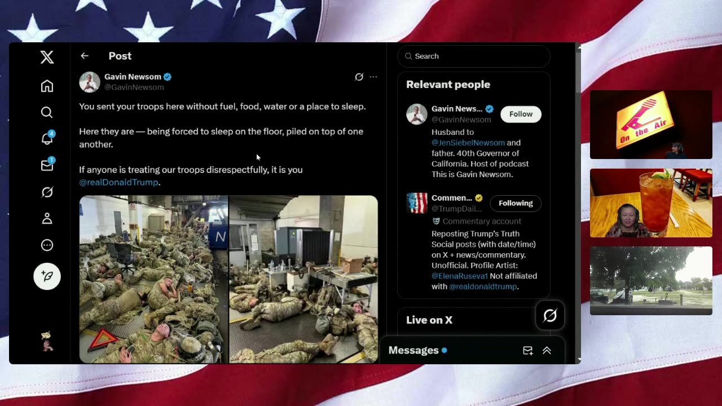Click the Search input field
Image resolution: width=722 pixels, height=406 pixels.
(474, 56)
